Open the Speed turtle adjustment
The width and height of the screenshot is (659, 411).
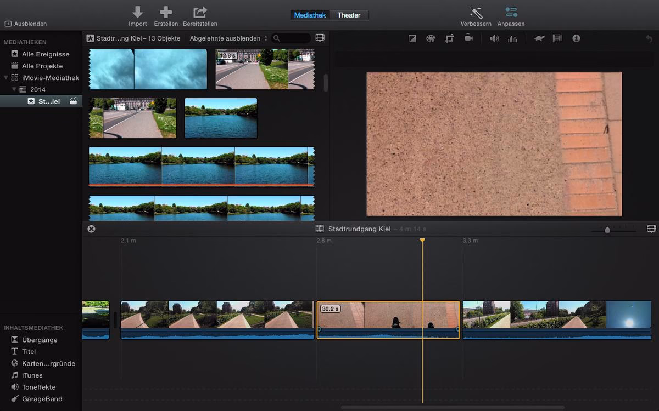539,38
